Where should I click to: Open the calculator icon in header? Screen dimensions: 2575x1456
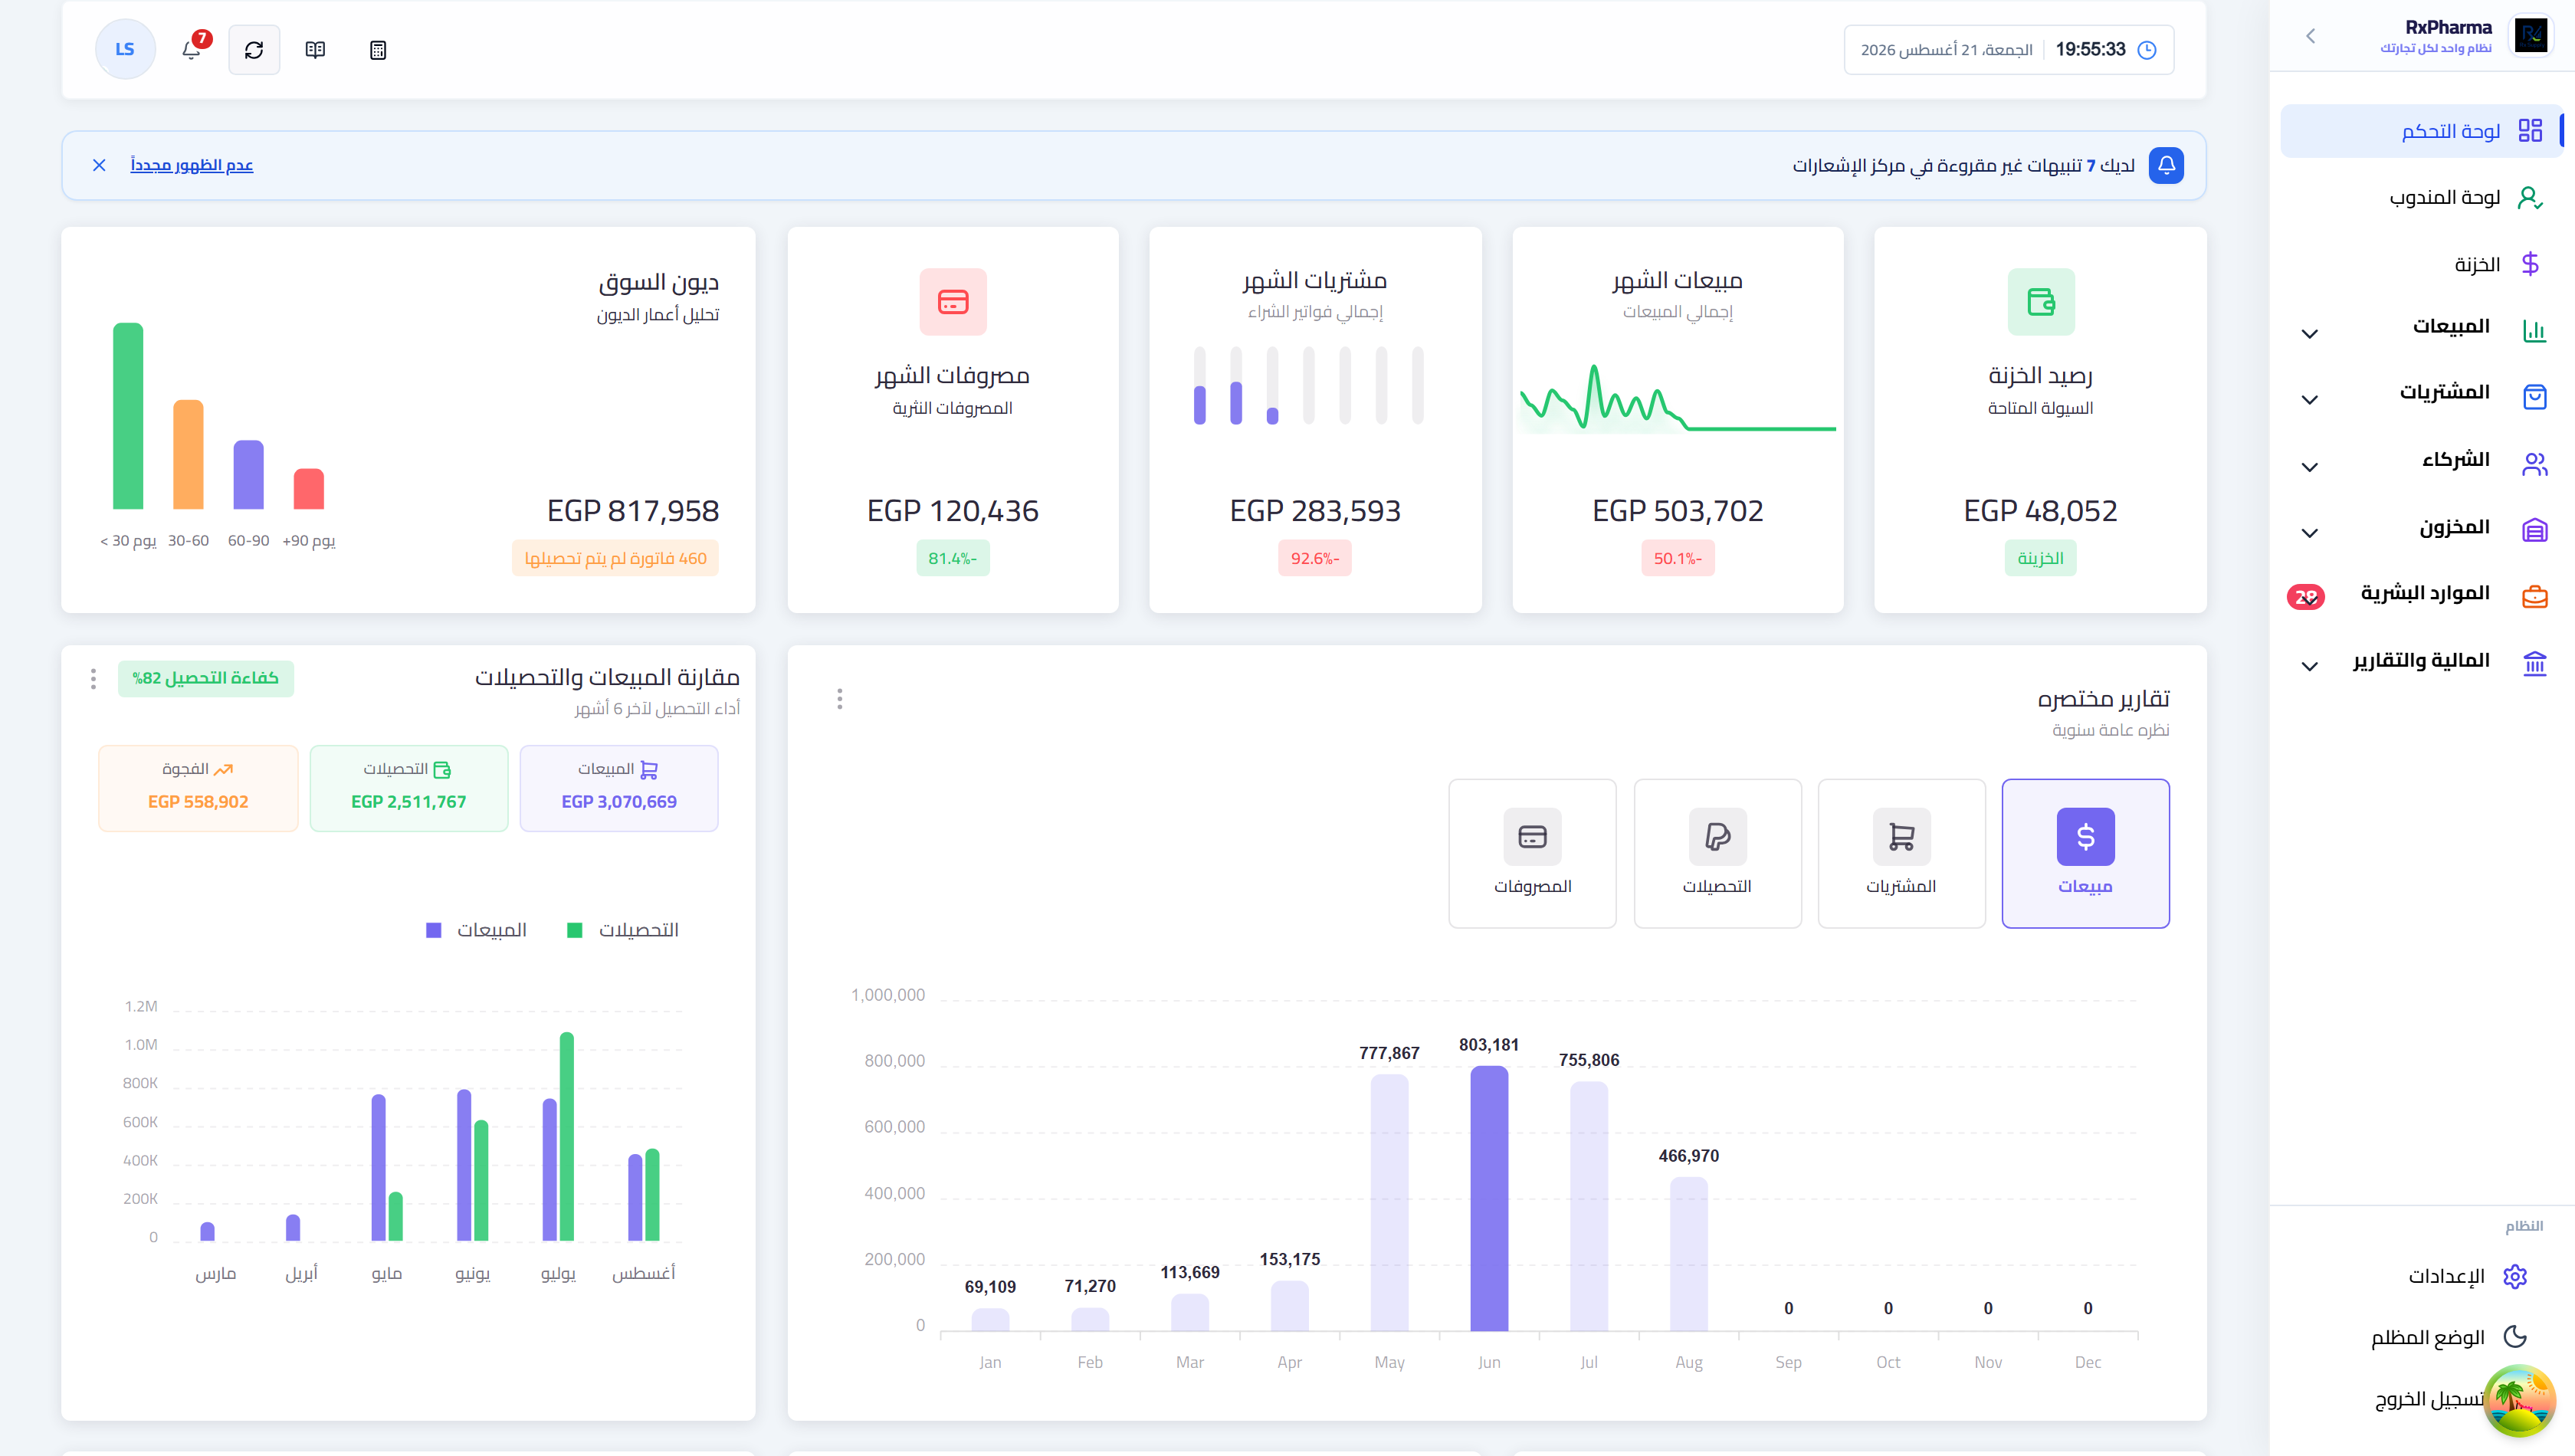click(x=378, y=49)
